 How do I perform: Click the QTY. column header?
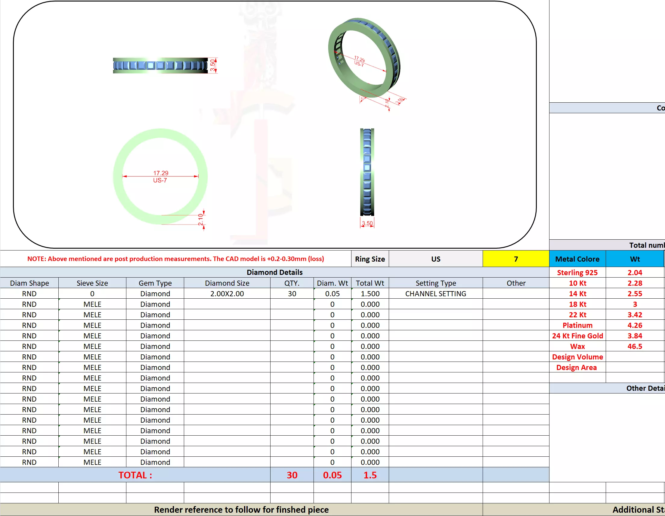pyautogui.click(x=292, y=283)
